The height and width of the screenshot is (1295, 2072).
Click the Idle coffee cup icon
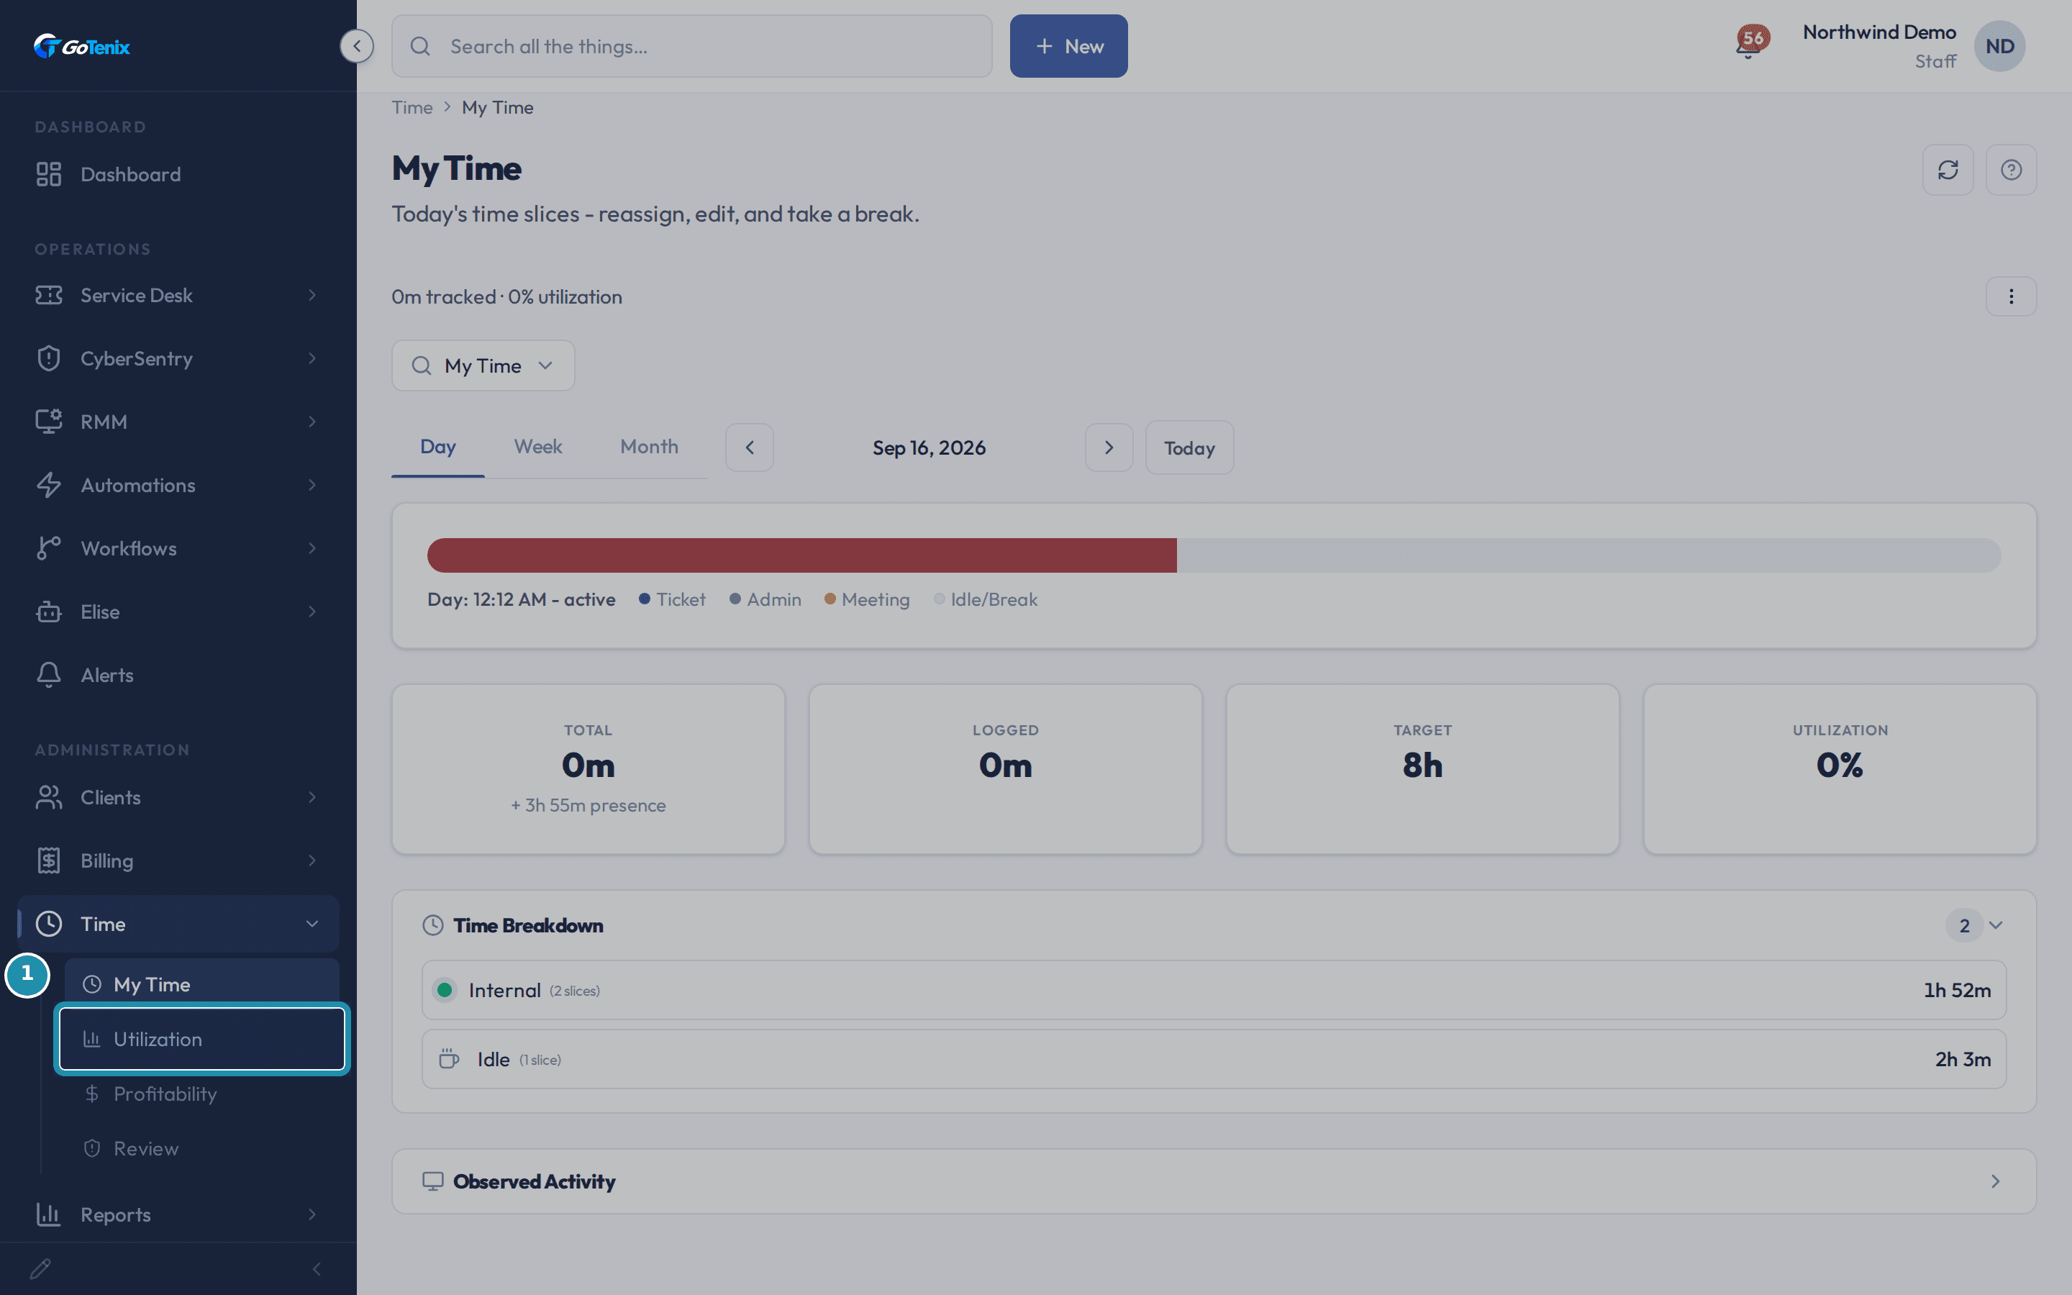coord(449,1060)
